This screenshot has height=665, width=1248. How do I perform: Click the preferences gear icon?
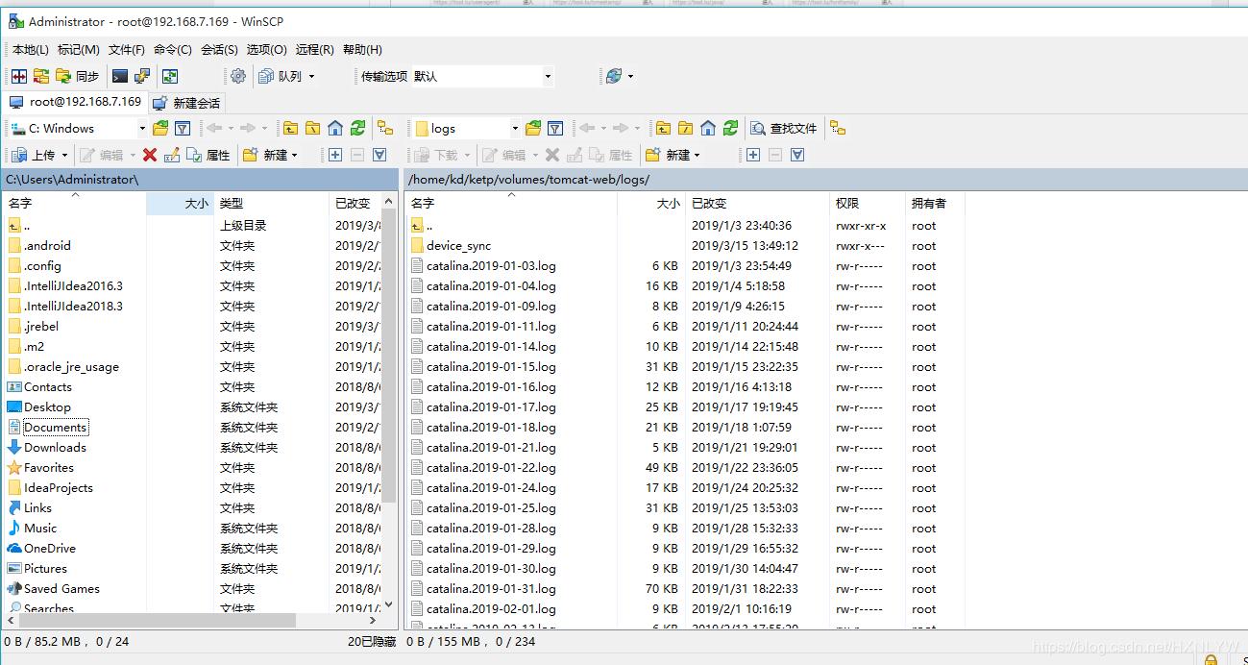tap(238, 76)
